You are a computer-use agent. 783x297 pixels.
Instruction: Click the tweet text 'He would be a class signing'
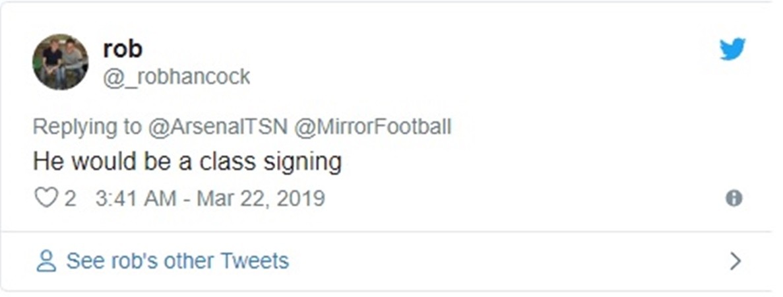pos(187,162)
